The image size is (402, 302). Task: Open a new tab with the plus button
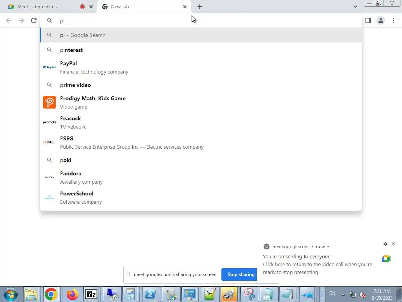[x=200, y=7]
